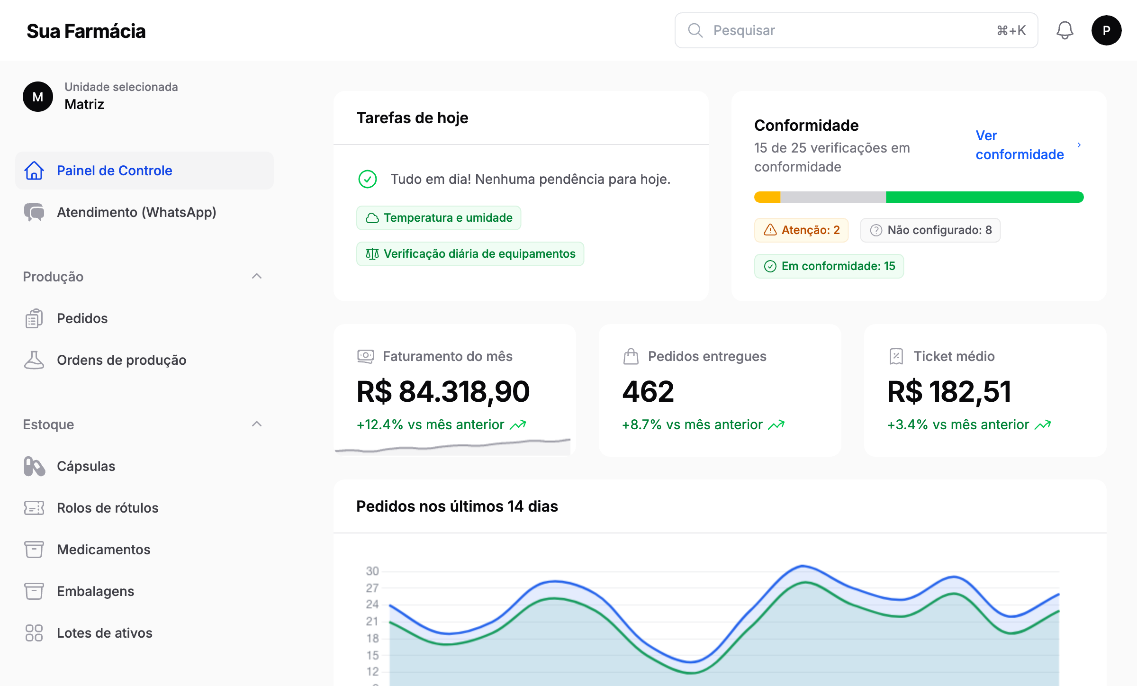Navigate to Lotes de ativos
1137x686 pixels.
144,633
